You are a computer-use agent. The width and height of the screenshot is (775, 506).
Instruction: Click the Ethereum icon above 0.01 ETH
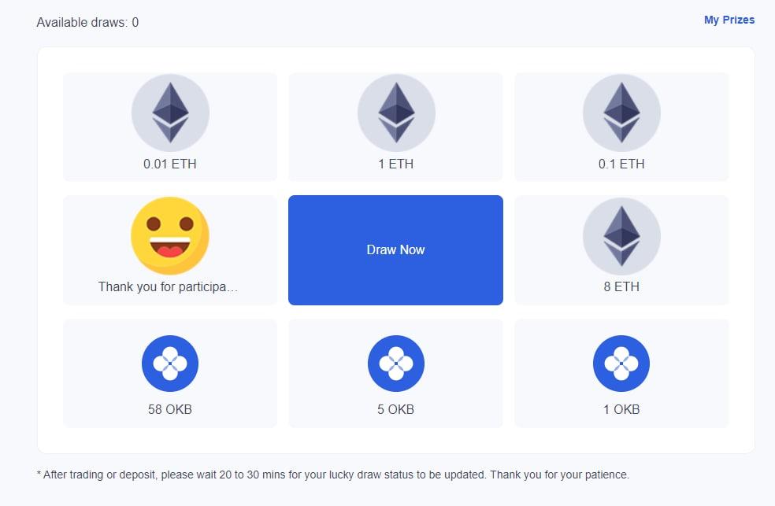[170, 113]
